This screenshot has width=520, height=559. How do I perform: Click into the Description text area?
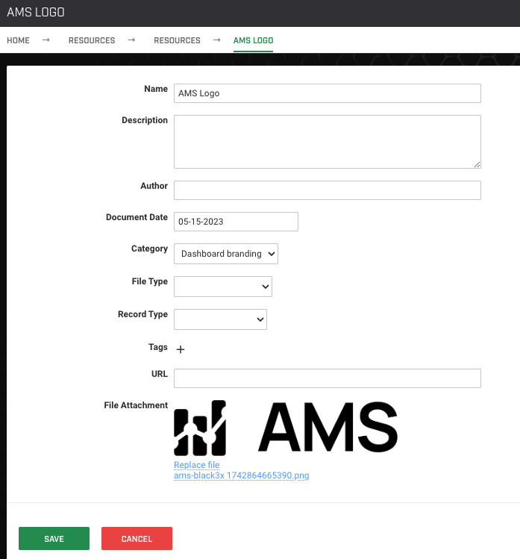[x=328, y=142]
